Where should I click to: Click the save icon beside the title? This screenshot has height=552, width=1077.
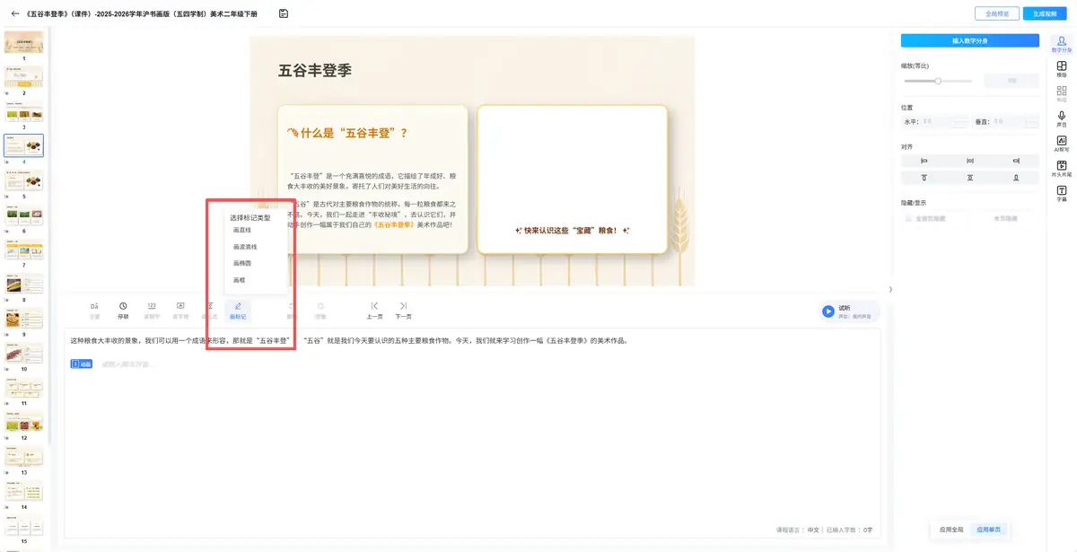pyautogui.click(x=284, y=13)
